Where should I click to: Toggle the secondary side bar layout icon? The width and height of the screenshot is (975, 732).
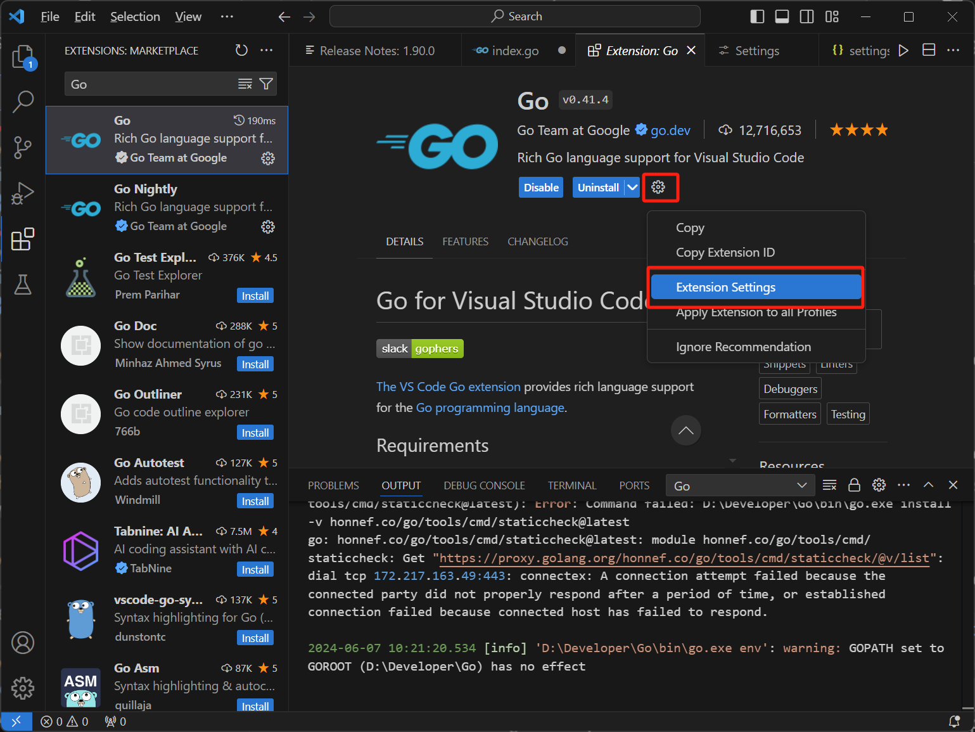tap(807, 16)
